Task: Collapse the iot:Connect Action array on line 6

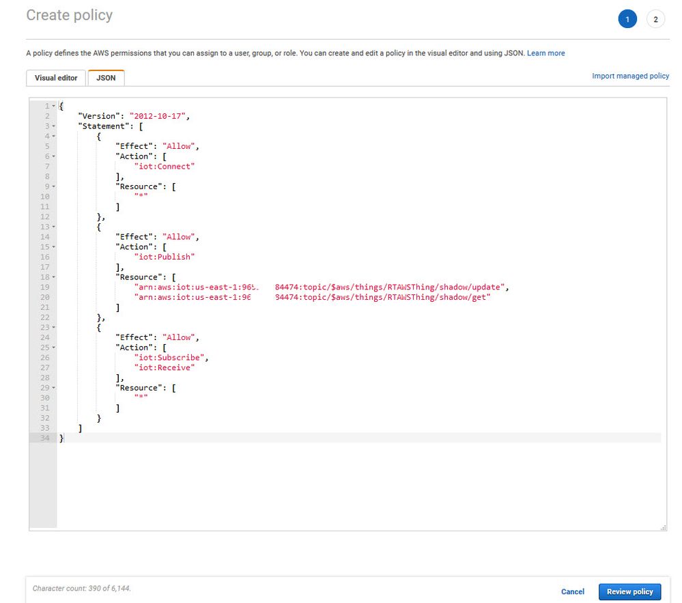Action: 53,156
